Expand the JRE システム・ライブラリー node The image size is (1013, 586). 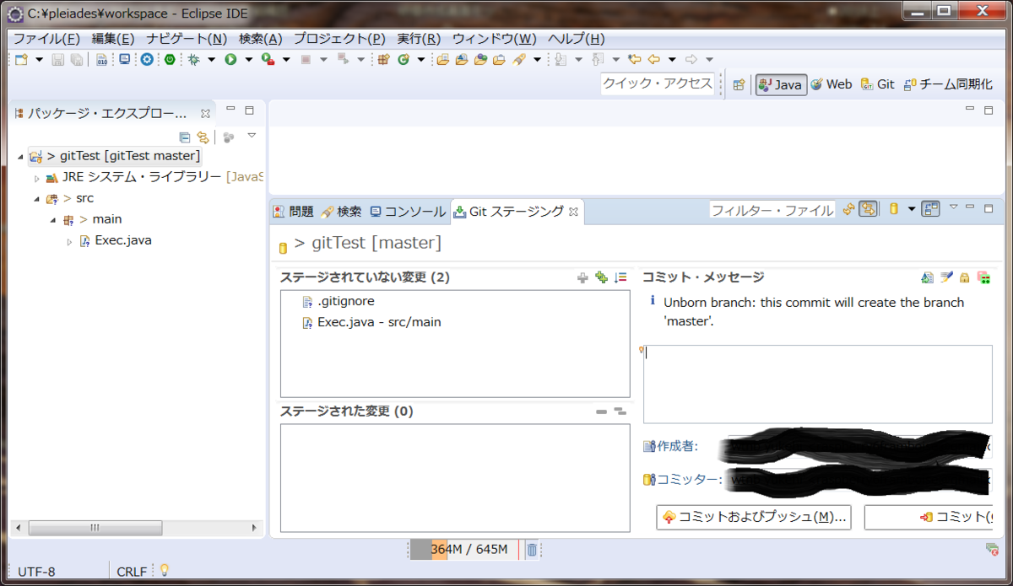click(x=37, y=177)
